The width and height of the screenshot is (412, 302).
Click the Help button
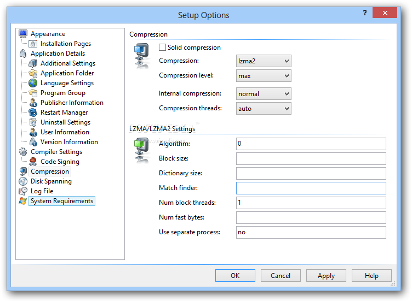click(371, 276)
